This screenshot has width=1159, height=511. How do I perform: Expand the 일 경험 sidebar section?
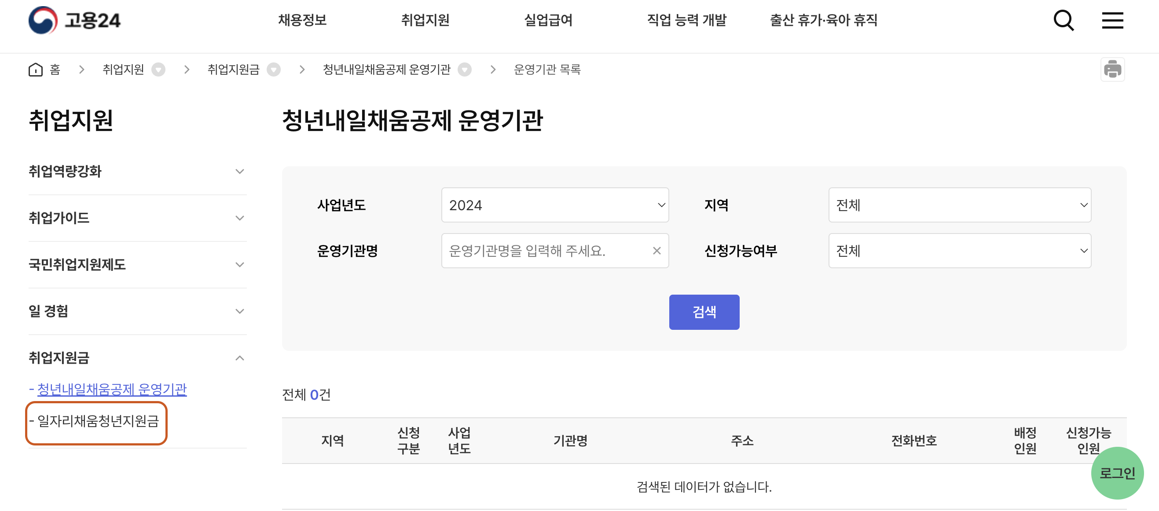coord(138,311)
